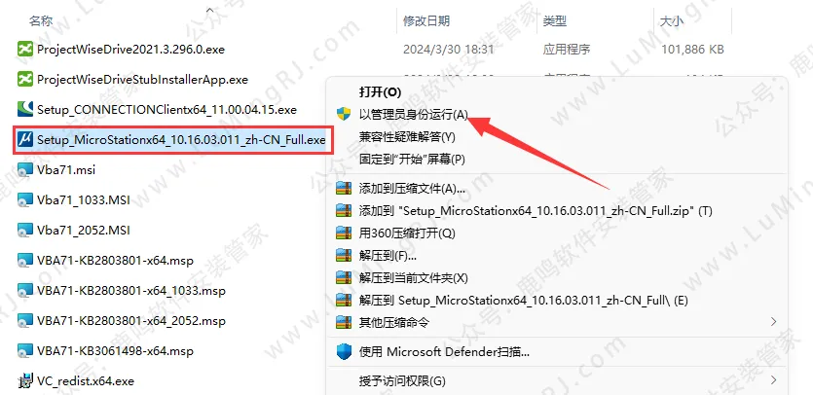
Task: Click the MicroStation setup file icon
Action: (24, 140)
